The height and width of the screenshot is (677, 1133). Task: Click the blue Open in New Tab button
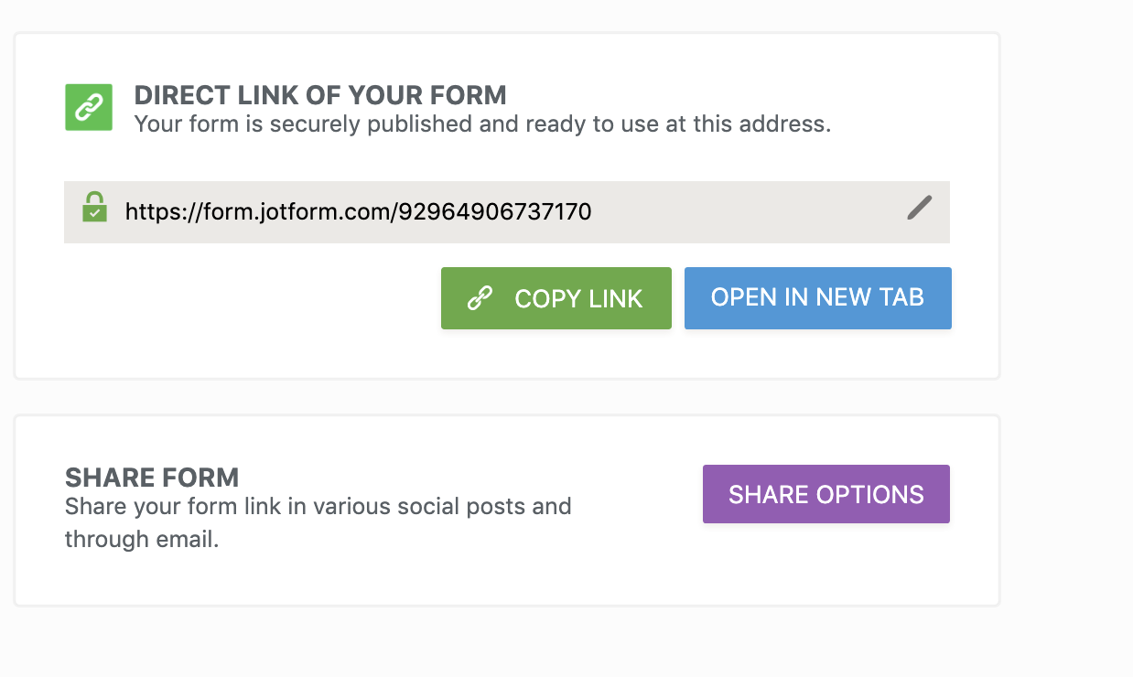click(x=817, y=298)
